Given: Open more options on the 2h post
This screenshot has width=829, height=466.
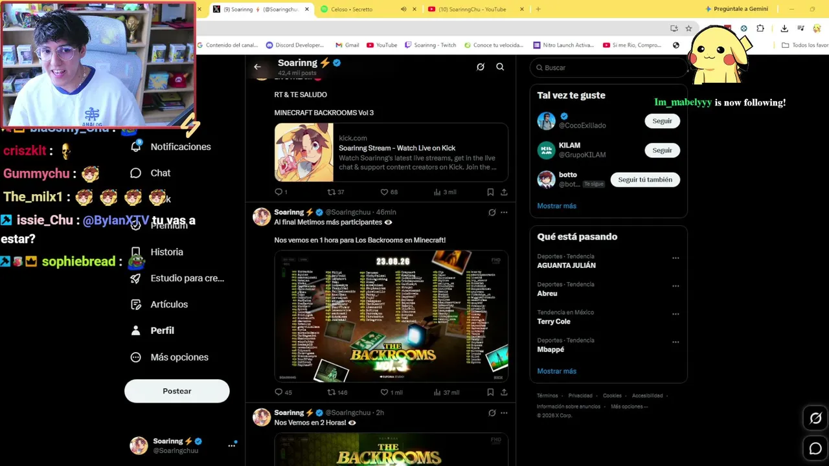Looking at the screenshot, I should pyautogui.click(x=504, y=413).
